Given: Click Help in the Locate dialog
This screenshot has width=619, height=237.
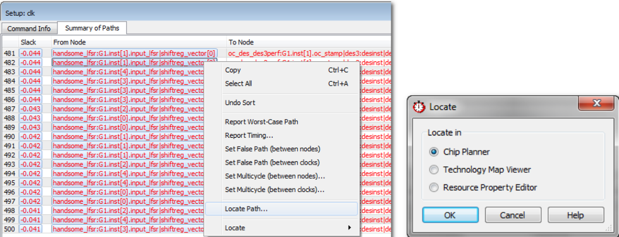Looking at the screenshot, I should [576, 215].
